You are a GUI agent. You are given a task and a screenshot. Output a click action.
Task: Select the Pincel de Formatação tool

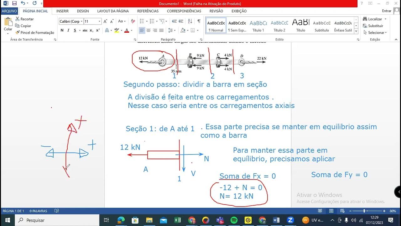point(34,32)
